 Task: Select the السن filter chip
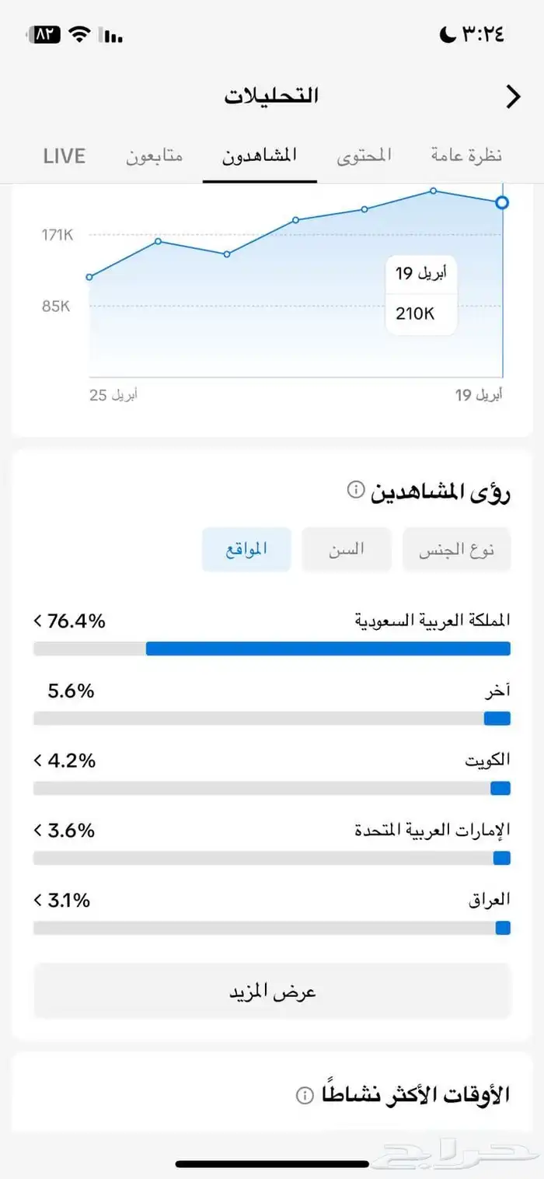[x=347, y=549]
